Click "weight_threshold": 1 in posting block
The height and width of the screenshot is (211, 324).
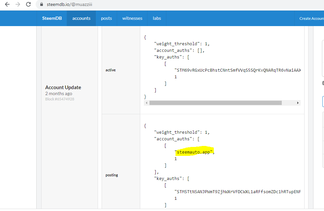(x=182, y=132)
